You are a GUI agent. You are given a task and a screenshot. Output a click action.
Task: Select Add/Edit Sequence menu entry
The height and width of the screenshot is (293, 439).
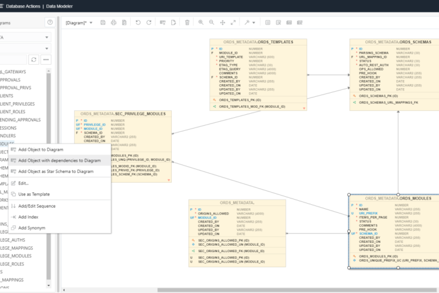point(60,206)
